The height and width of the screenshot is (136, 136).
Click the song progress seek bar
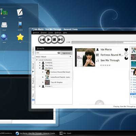(104, 42)
